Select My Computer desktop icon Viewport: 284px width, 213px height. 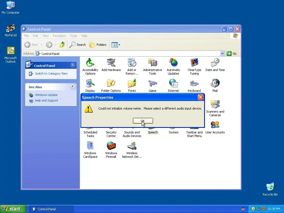(x=11, y=7)
